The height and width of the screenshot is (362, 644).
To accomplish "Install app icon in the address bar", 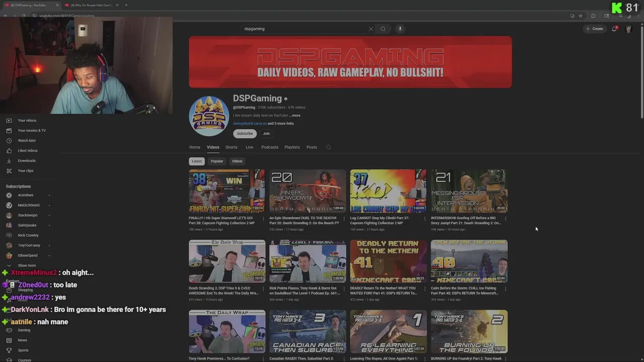I will pyautogui.click(x=572, y=16).
